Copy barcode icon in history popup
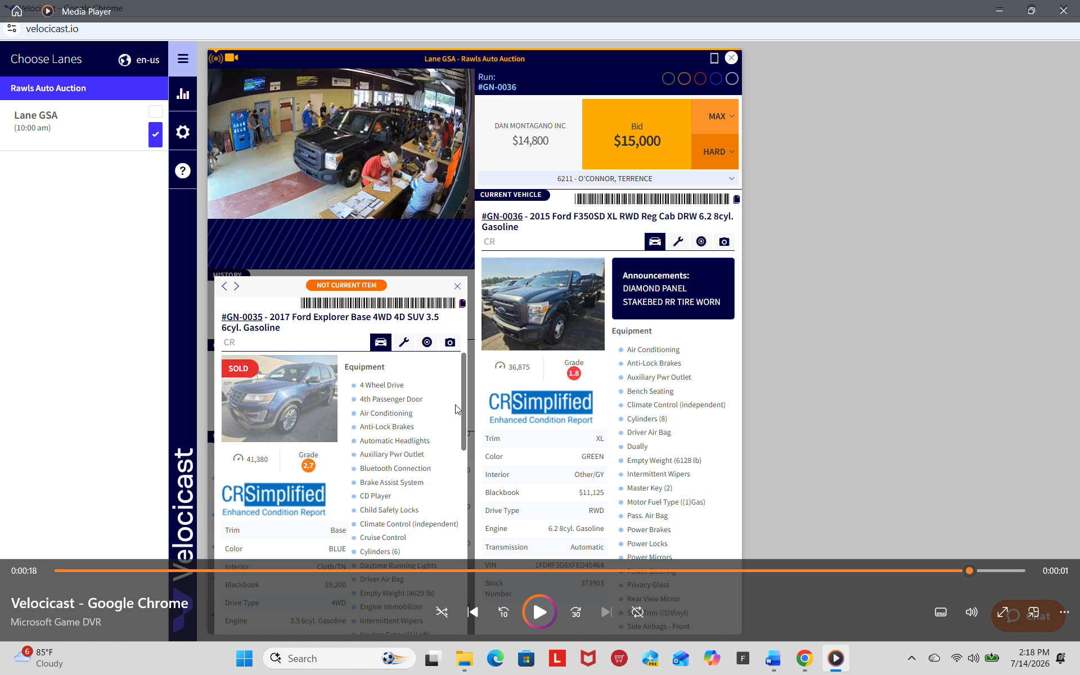This screenshot has width=1080, height=675. (462, 303)
